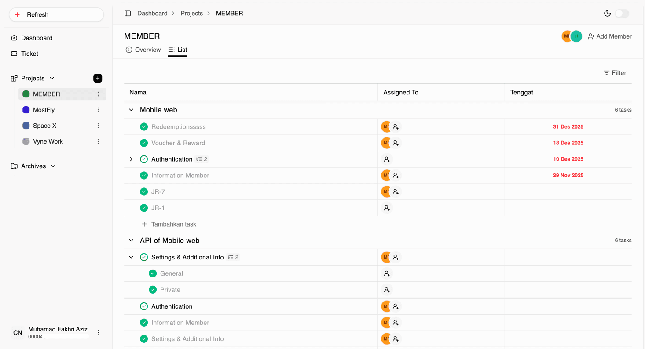Open three-dot menu next to user profile
This screenshot has width=645, height=349.
[x=99, y=333]
